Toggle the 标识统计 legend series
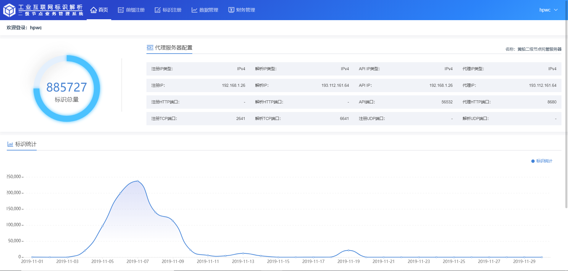 coord(542,161)
